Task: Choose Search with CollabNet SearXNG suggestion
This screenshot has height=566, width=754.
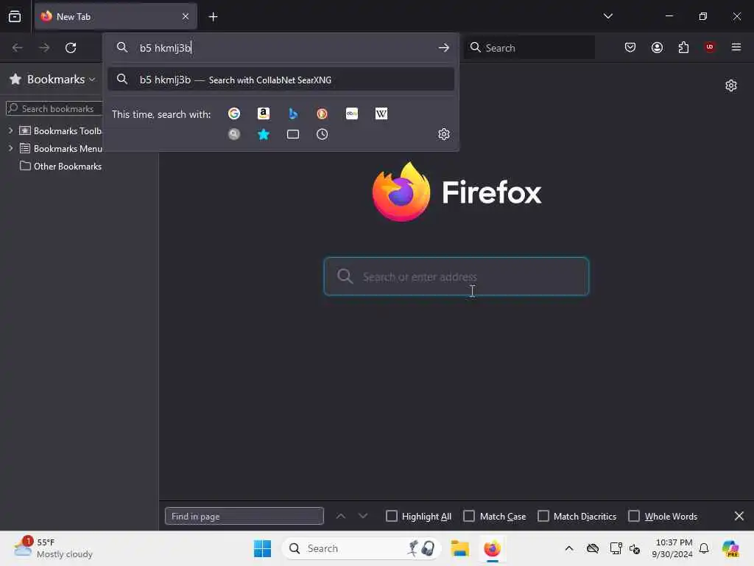Action: [x=281, y=80]
